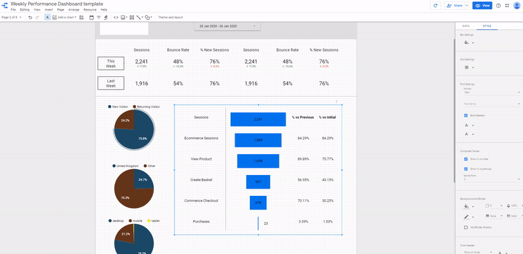The image size is (523, 254).
Task: Open the date range picker dropdown
Action: point(227,26)
